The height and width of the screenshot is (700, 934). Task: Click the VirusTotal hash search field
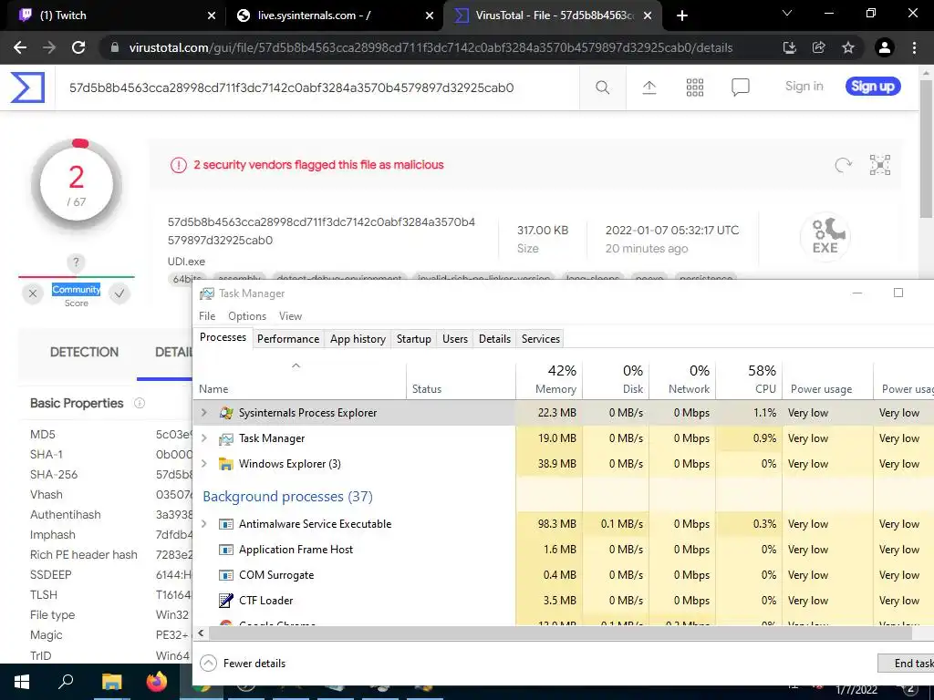(317, 88)
